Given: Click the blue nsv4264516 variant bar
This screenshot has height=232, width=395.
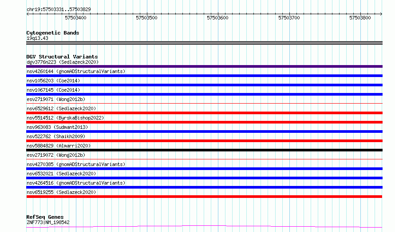Looking at the screenshot, I should 204,187.
